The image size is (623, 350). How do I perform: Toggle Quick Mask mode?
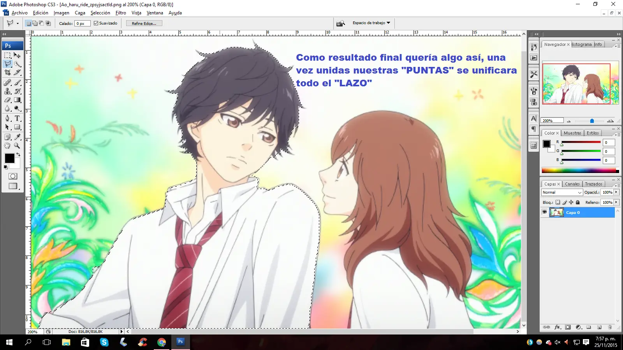point(12,176)
